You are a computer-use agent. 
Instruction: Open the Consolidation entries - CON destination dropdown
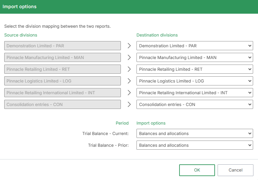[194, 104]
